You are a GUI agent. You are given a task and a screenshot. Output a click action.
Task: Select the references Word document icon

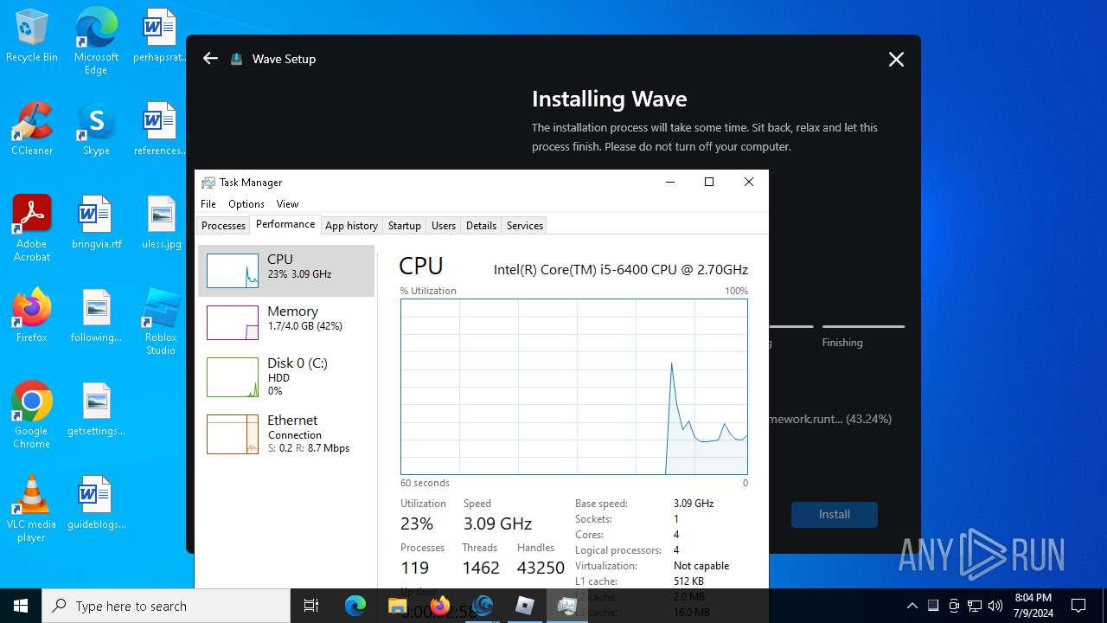(x=160, y=129)
